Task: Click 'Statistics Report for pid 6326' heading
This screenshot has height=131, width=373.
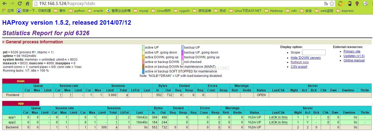Action: 46,33
